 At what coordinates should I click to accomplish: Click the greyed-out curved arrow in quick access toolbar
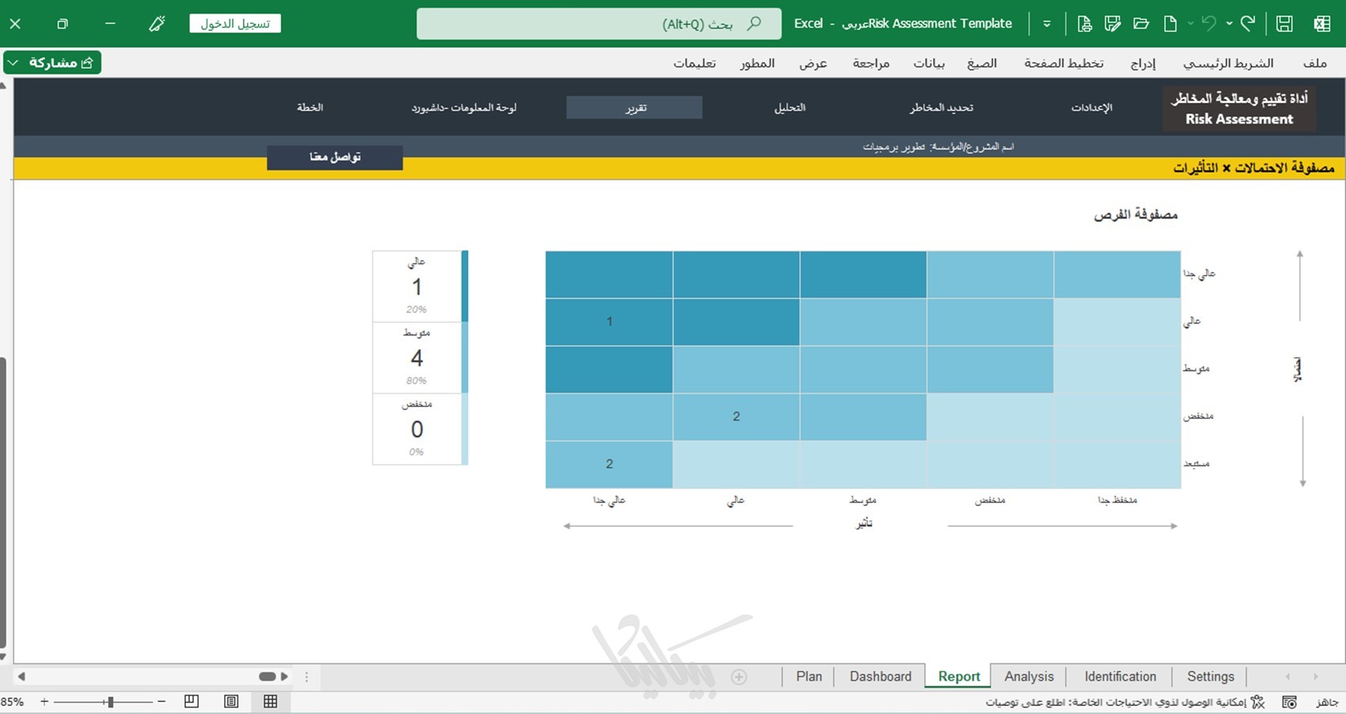[1208, 24]
